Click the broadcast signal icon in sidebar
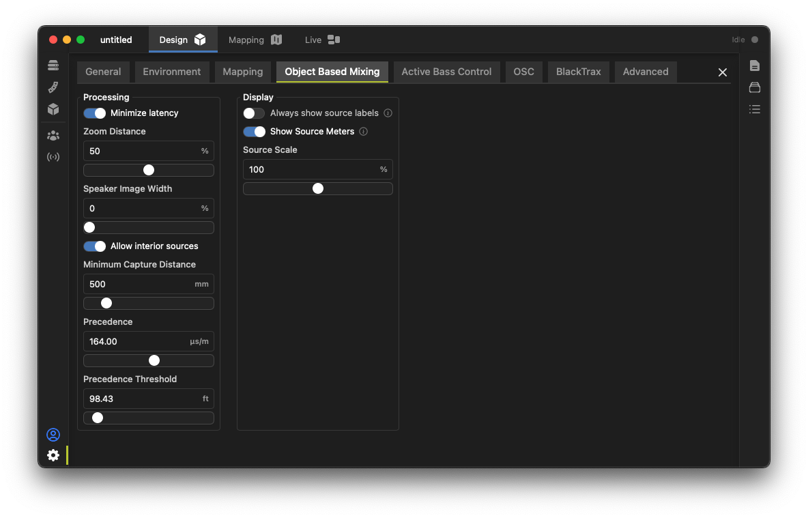Image resolution: width=808 pixels, height=518 pixels. pyautogui.click(x=53, y=157)
